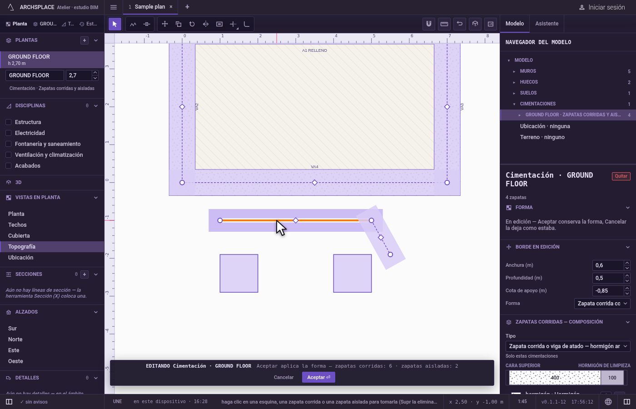636x409 pixels.
Task: Click the Aceptar button
Action: [318, 377]
